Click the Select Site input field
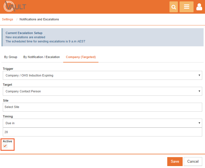The image size is (205, 168). pos(102,107)
